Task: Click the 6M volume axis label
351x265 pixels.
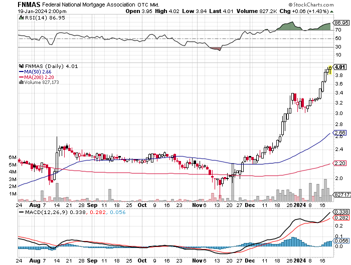Action: tap(13, 157)
